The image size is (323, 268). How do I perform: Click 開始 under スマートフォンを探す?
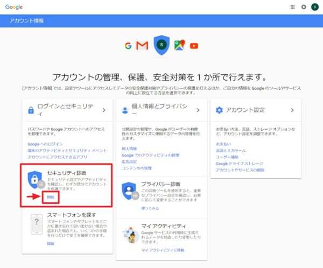click(51, 244)
